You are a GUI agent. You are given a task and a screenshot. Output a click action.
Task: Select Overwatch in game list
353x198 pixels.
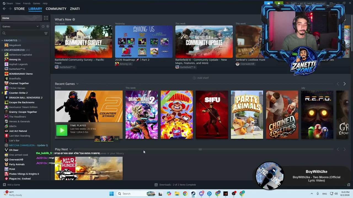pyautogui.click(x=16, y=159)
